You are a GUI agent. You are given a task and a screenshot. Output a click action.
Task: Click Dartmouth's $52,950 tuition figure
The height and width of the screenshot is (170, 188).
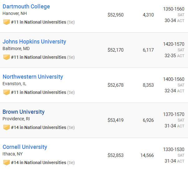pos(115,15)
